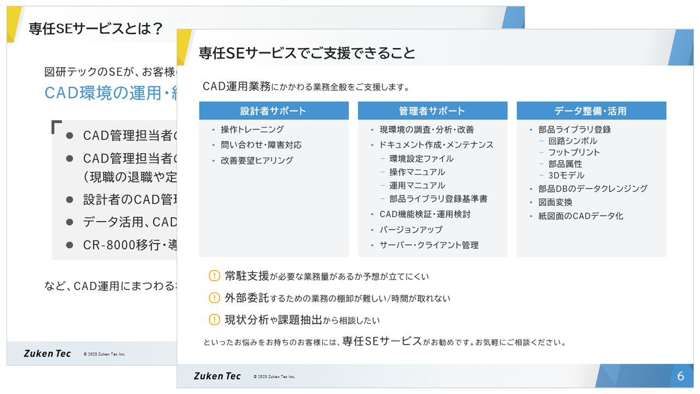Click the warning icon beside 外部委託
Image resolution: width=700 pixels, height=394 pixels.
[x=214, y=298]
